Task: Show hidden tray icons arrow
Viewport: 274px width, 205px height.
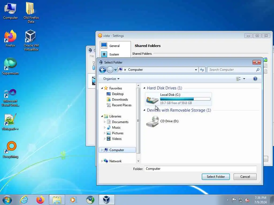Action: (227, 200)
